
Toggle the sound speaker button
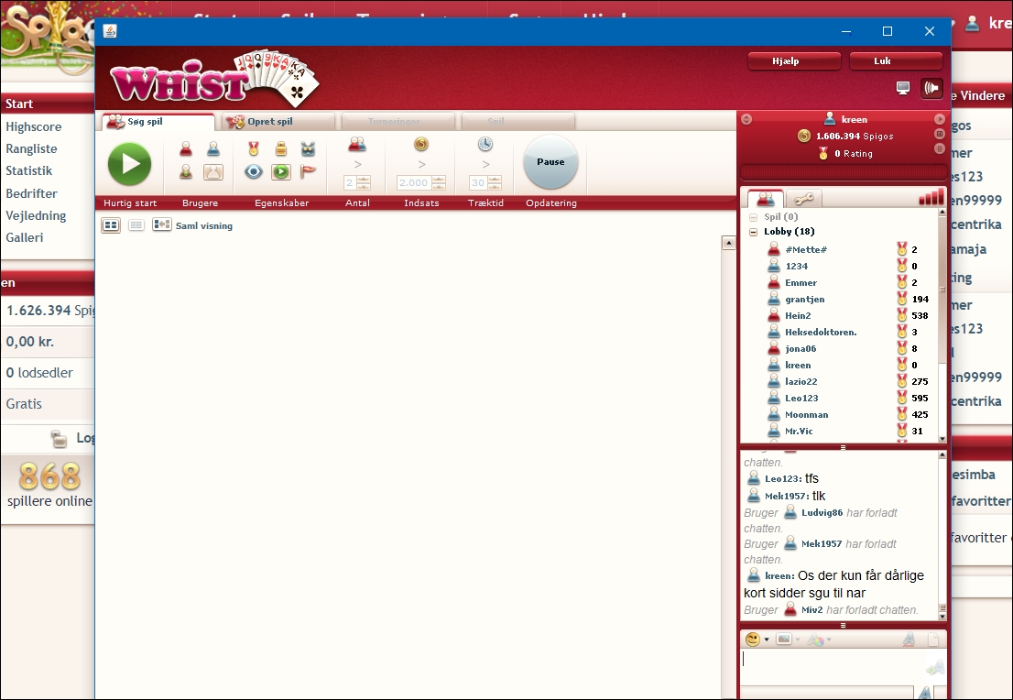(x=931, y=88)
